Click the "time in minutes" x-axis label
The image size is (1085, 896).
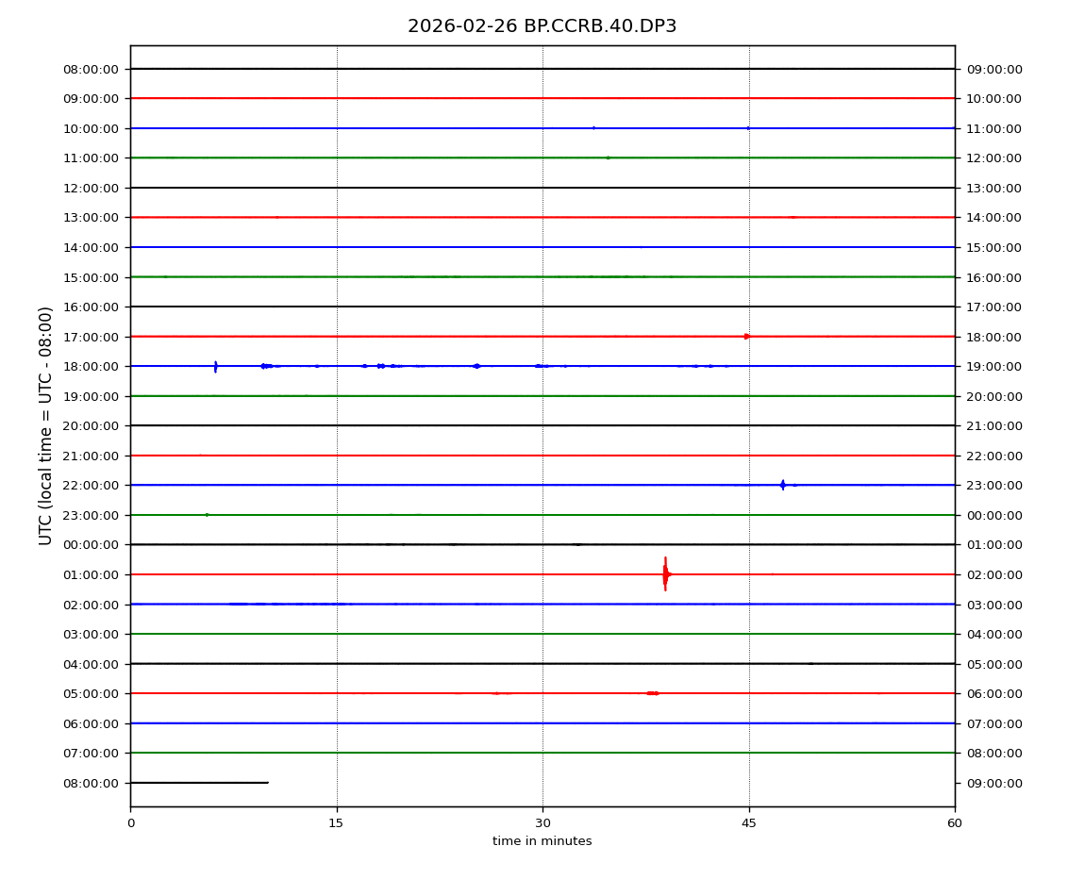click(x=542, y=841)
